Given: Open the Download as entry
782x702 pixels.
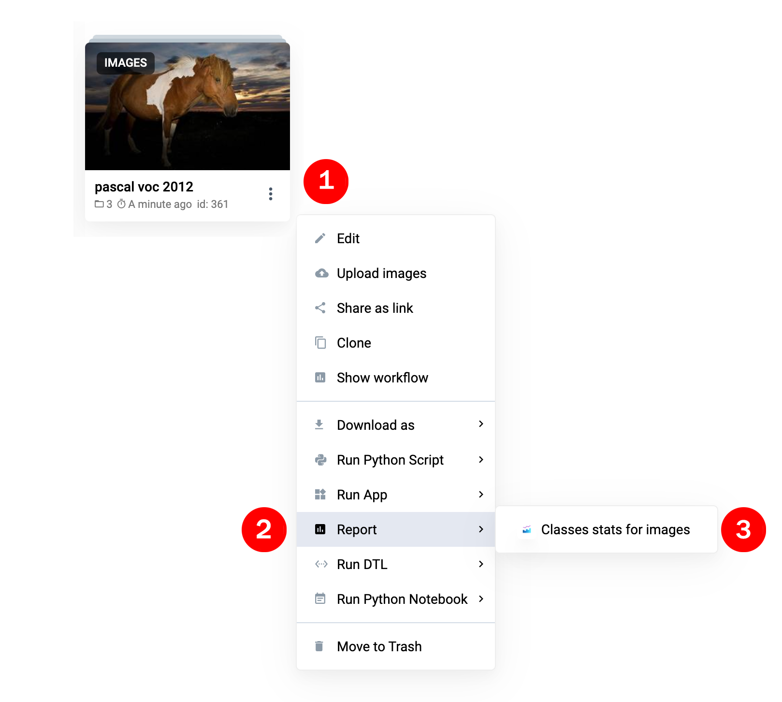Looking at the screenshot, I should 396,425.
